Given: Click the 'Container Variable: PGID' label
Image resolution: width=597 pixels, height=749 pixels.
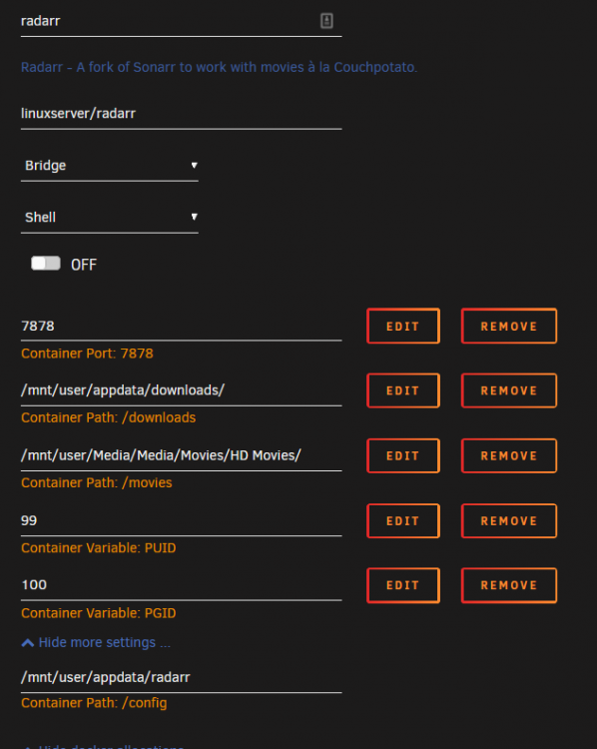Looking at the screenshot, I should pyautogui.click(x=99, y=613).
